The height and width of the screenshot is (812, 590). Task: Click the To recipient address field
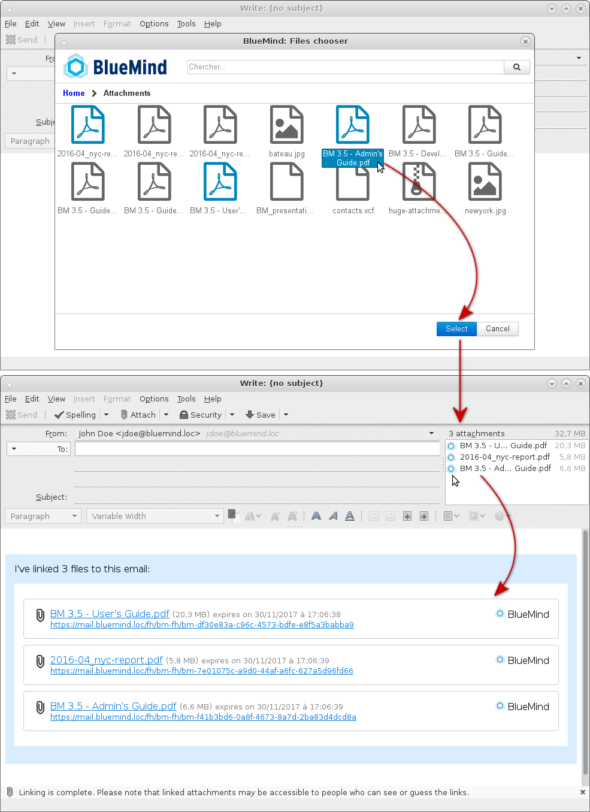pyautogui.click(x=257, y=449)
